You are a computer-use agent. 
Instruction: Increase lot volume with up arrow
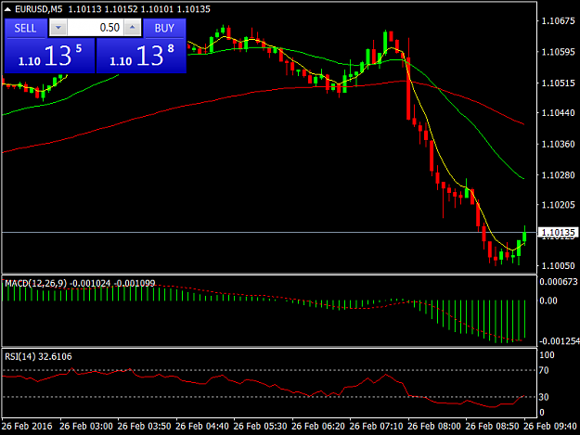pyautogui.click(x=133, y=28)
